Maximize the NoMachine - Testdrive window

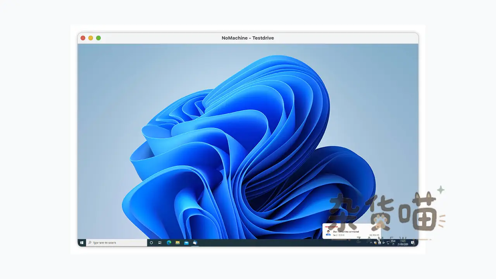point(98,38)
